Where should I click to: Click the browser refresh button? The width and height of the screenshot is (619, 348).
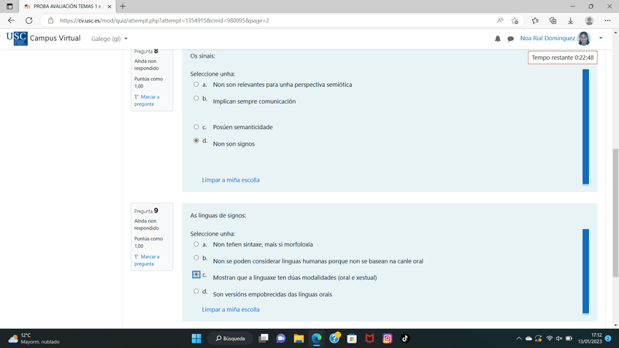point(30,20)
